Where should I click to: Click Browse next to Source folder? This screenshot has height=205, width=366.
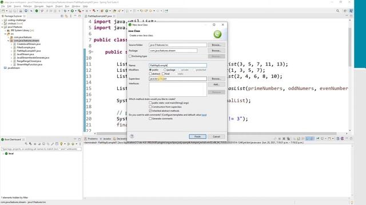(x=216, y=45)
